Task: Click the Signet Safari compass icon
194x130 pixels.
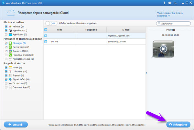Action: 10,79
